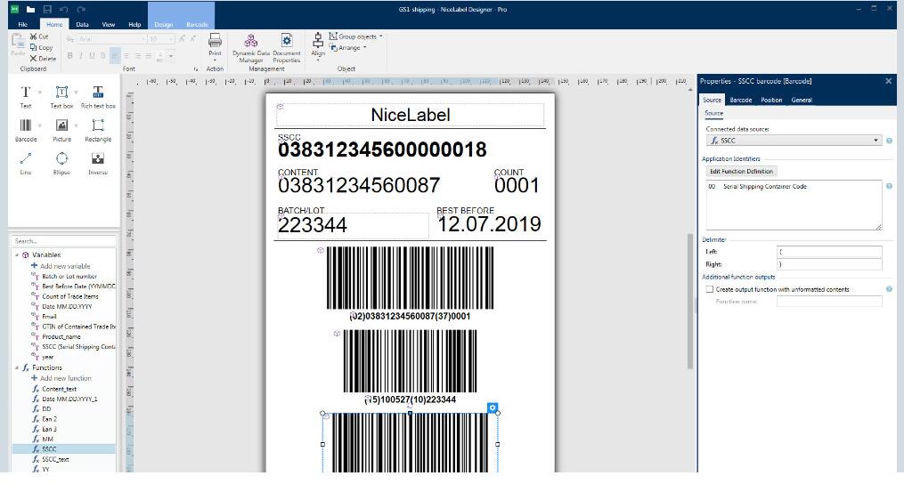Screen dimensions: 904x492
Task: Collapse the Variables tree node
Action: coord(17,254)
